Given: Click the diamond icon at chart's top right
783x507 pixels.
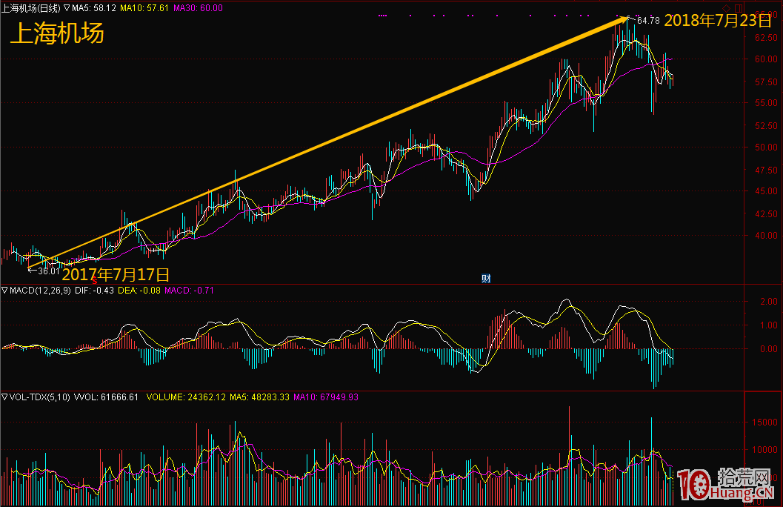Looking at the screenshot, I should coord(727,7).
